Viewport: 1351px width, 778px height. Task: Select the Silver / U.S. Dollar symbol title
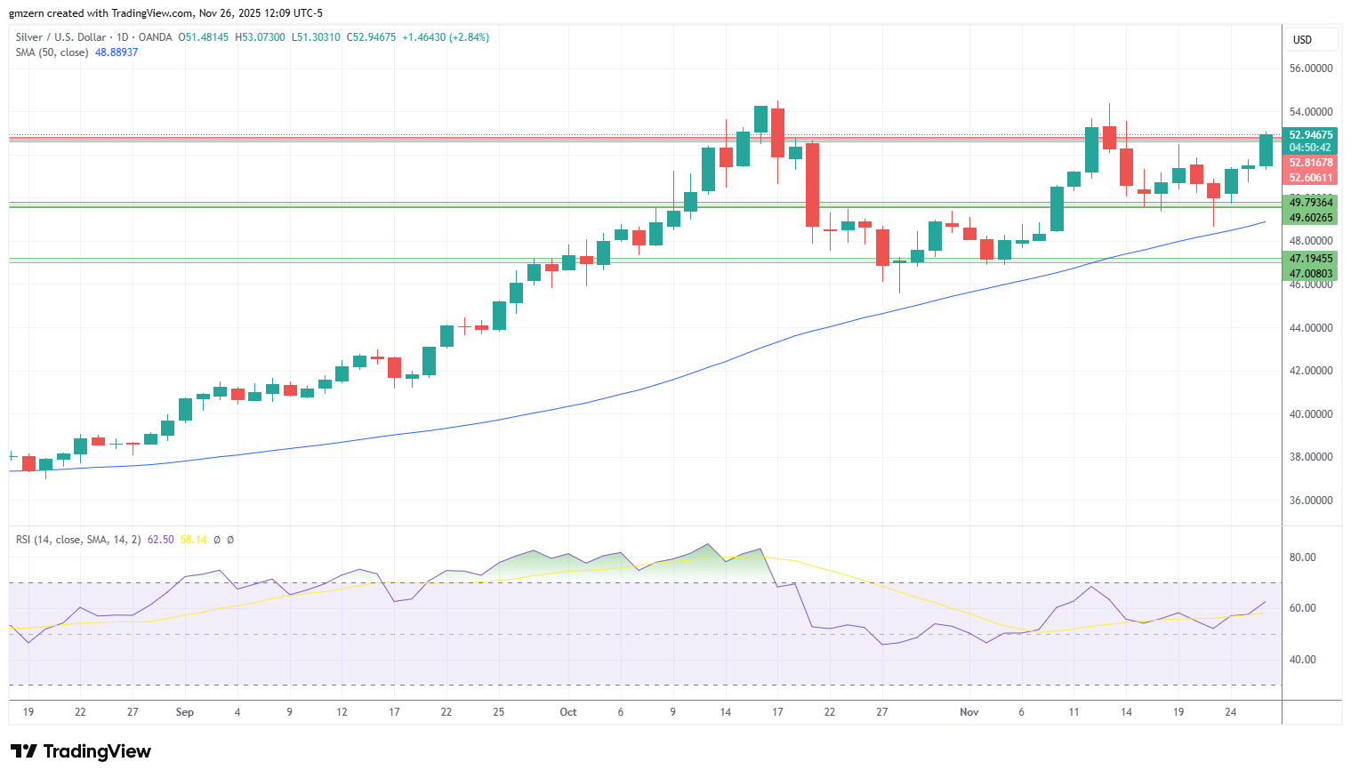(60, 37)
